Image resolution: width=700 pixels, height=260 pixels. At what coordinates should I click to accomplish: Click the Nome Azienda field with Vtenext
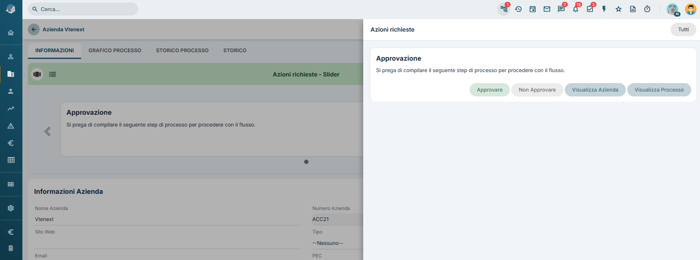coord(167,219)
